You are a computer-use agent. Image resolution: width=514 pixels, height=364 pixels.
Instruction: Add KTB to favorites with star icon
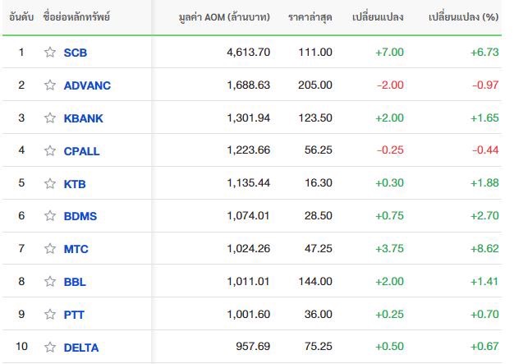(x=50, y=183)
